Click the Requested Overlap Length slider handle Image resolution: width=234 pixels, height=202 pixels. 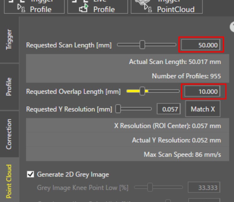tap(142, 92)
